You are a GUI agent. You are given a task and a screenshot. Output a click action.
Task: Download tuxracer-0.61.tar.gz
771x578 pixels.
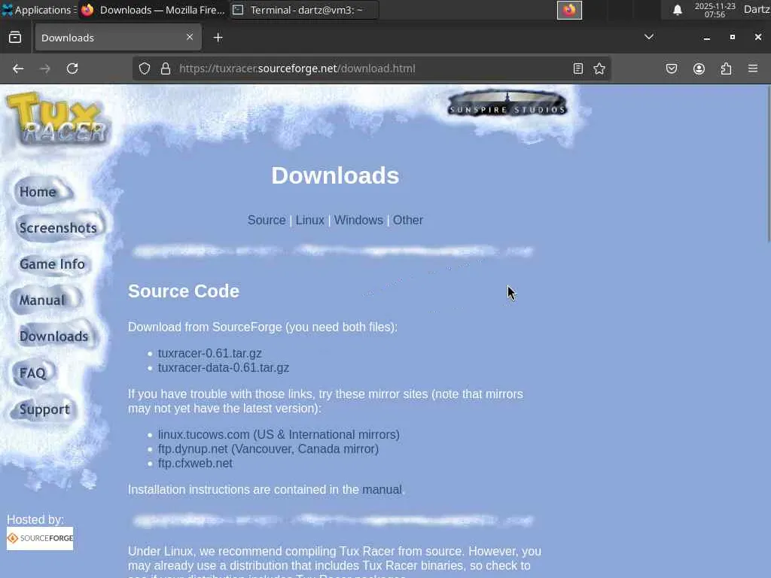[x=209, y=354]
